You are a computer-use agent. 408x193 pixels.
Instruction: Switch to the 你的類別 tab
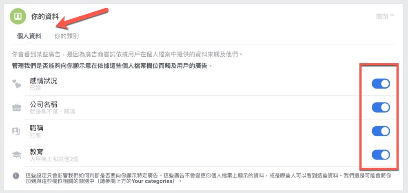pos(67,36)
